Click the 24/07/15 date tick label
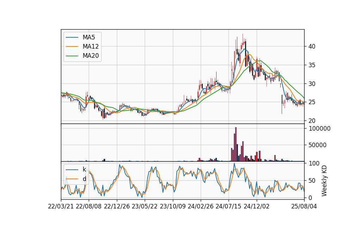This screenshot has height=243, width=338. pyautogui.click(x=229, y=206)
